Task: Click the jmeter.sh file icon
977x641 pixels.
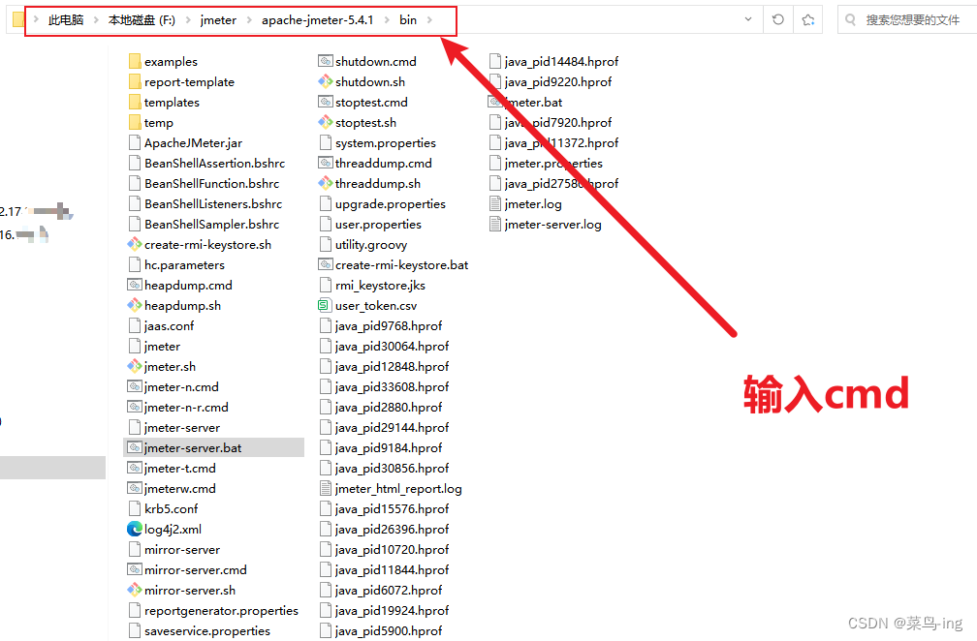Action: [x=134, y=367]
